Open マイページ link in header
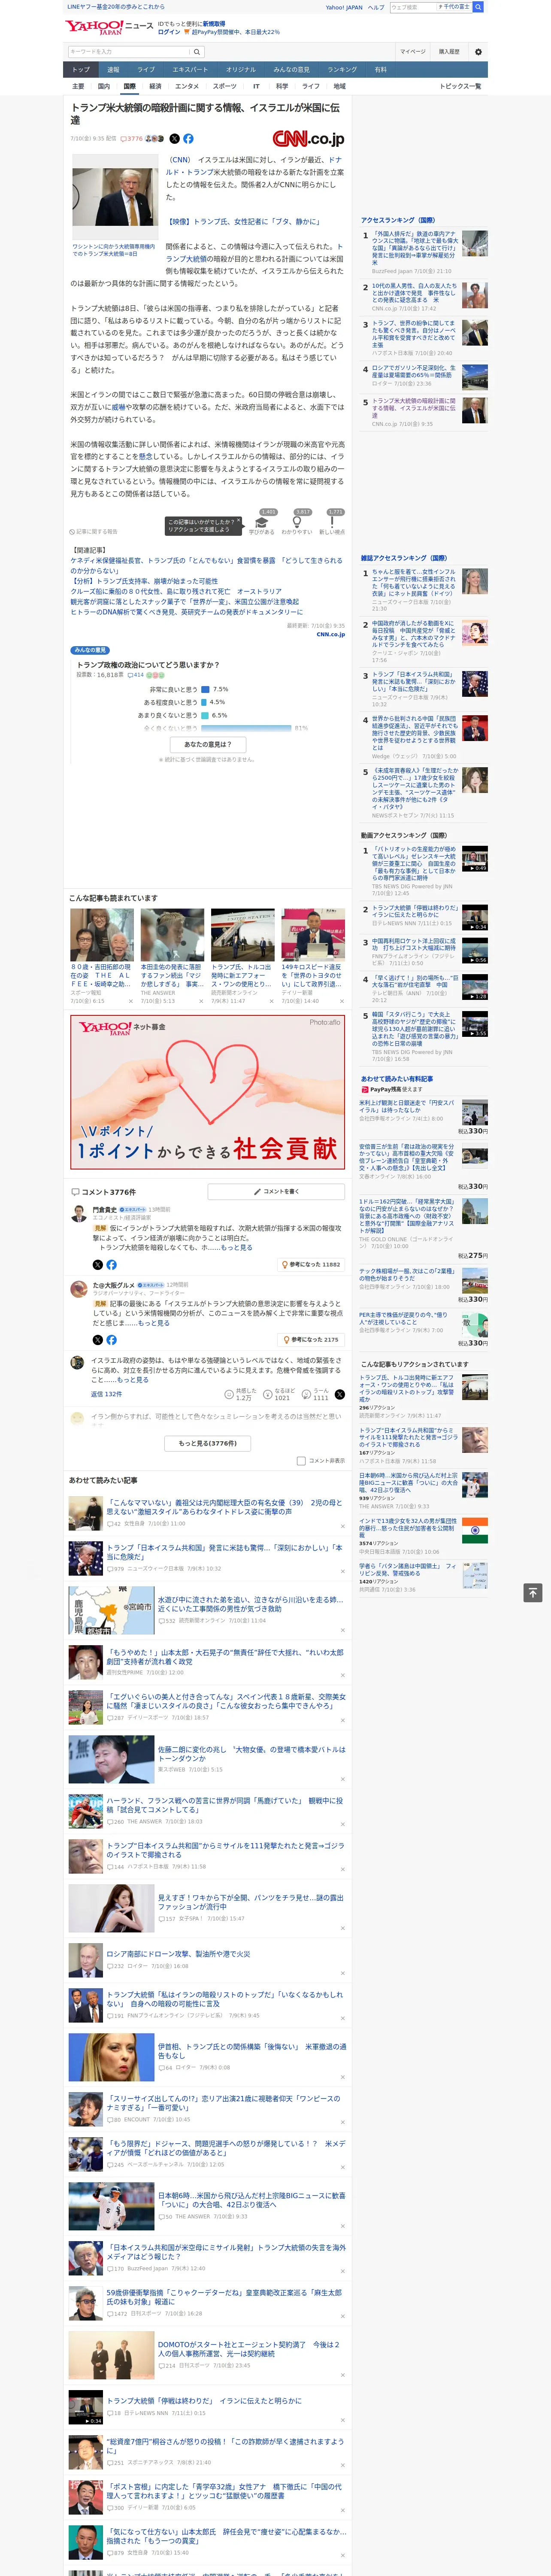 coord(413,52)
